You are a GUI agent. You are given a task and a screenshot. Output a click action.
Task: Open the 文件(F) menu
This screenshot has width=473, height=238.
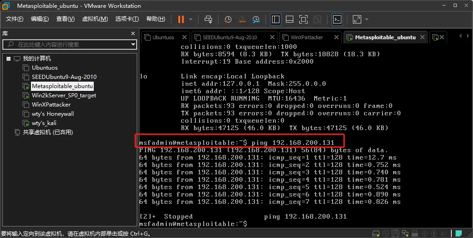click(x=14, y=19)
